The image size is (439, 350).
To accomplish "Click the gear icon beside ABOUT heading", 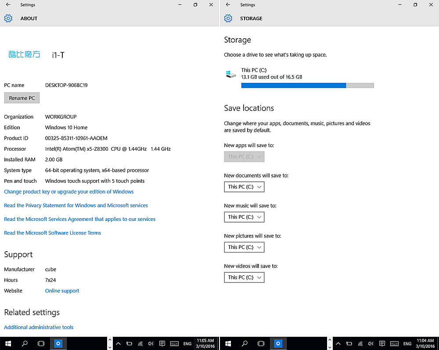I will point(8,18).
